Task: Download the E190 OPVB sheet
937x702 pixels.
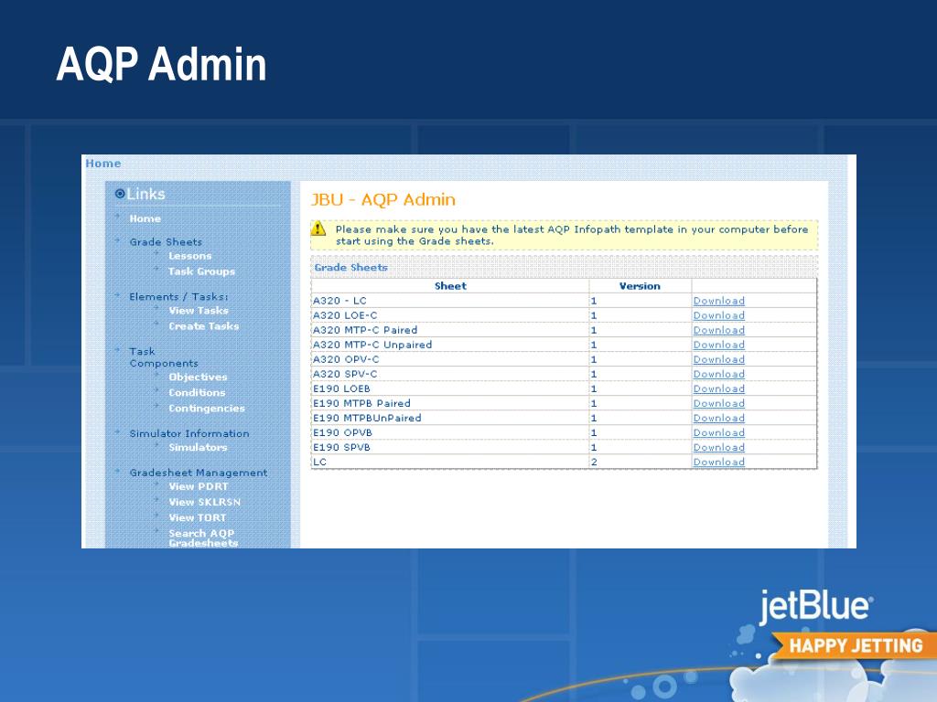Action: pos(719,432)
